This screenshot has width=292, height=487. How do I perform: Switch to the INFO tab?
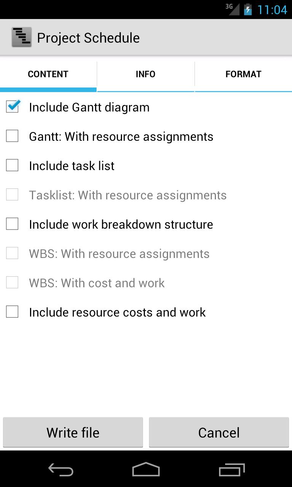pos(146,74)
